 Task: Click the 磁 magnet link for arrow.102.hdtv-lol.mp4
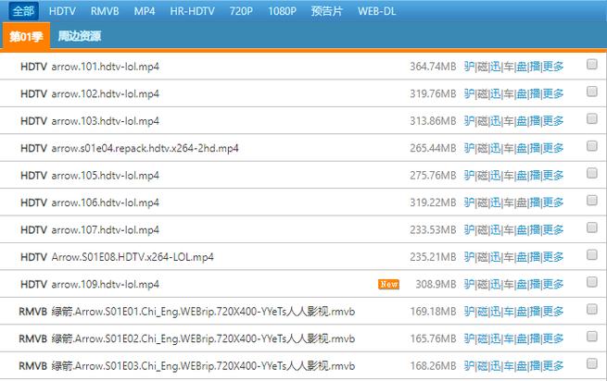(482, 93)
